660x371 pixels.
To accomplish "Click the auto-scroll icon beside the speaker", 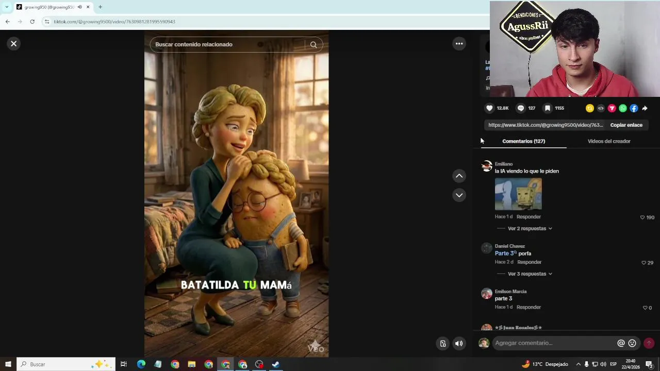I will pos(442,344).
